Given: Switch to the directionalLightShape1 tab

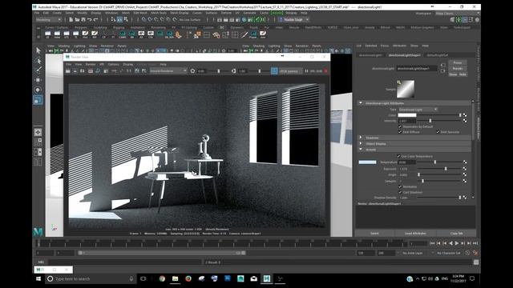Looking at the screenshot, I should coord(404,55).
